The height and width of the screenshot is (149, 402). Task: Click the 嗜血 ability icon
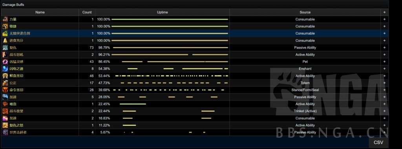point(5,104)
